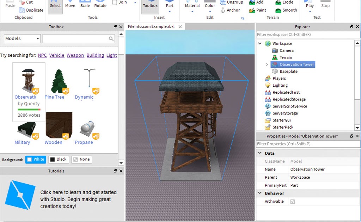
Task: Set Toolbox background to None
Action: tap(82, 159)
